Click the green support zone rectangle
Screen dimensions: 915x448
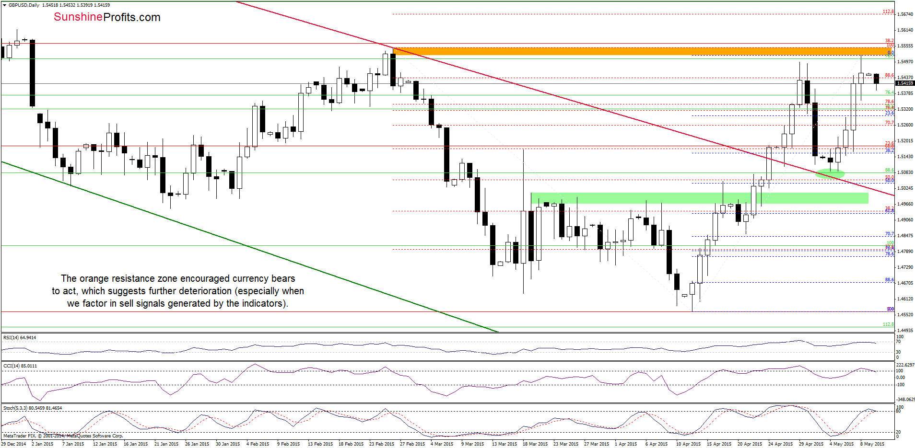click(x=700, y=198)
